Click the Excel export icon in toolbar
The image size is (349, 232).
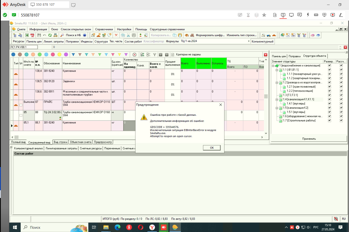(x=27, y=35)
